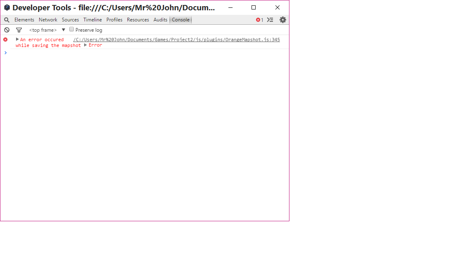Click the red 'Error' object label

[x=95, y=45]
